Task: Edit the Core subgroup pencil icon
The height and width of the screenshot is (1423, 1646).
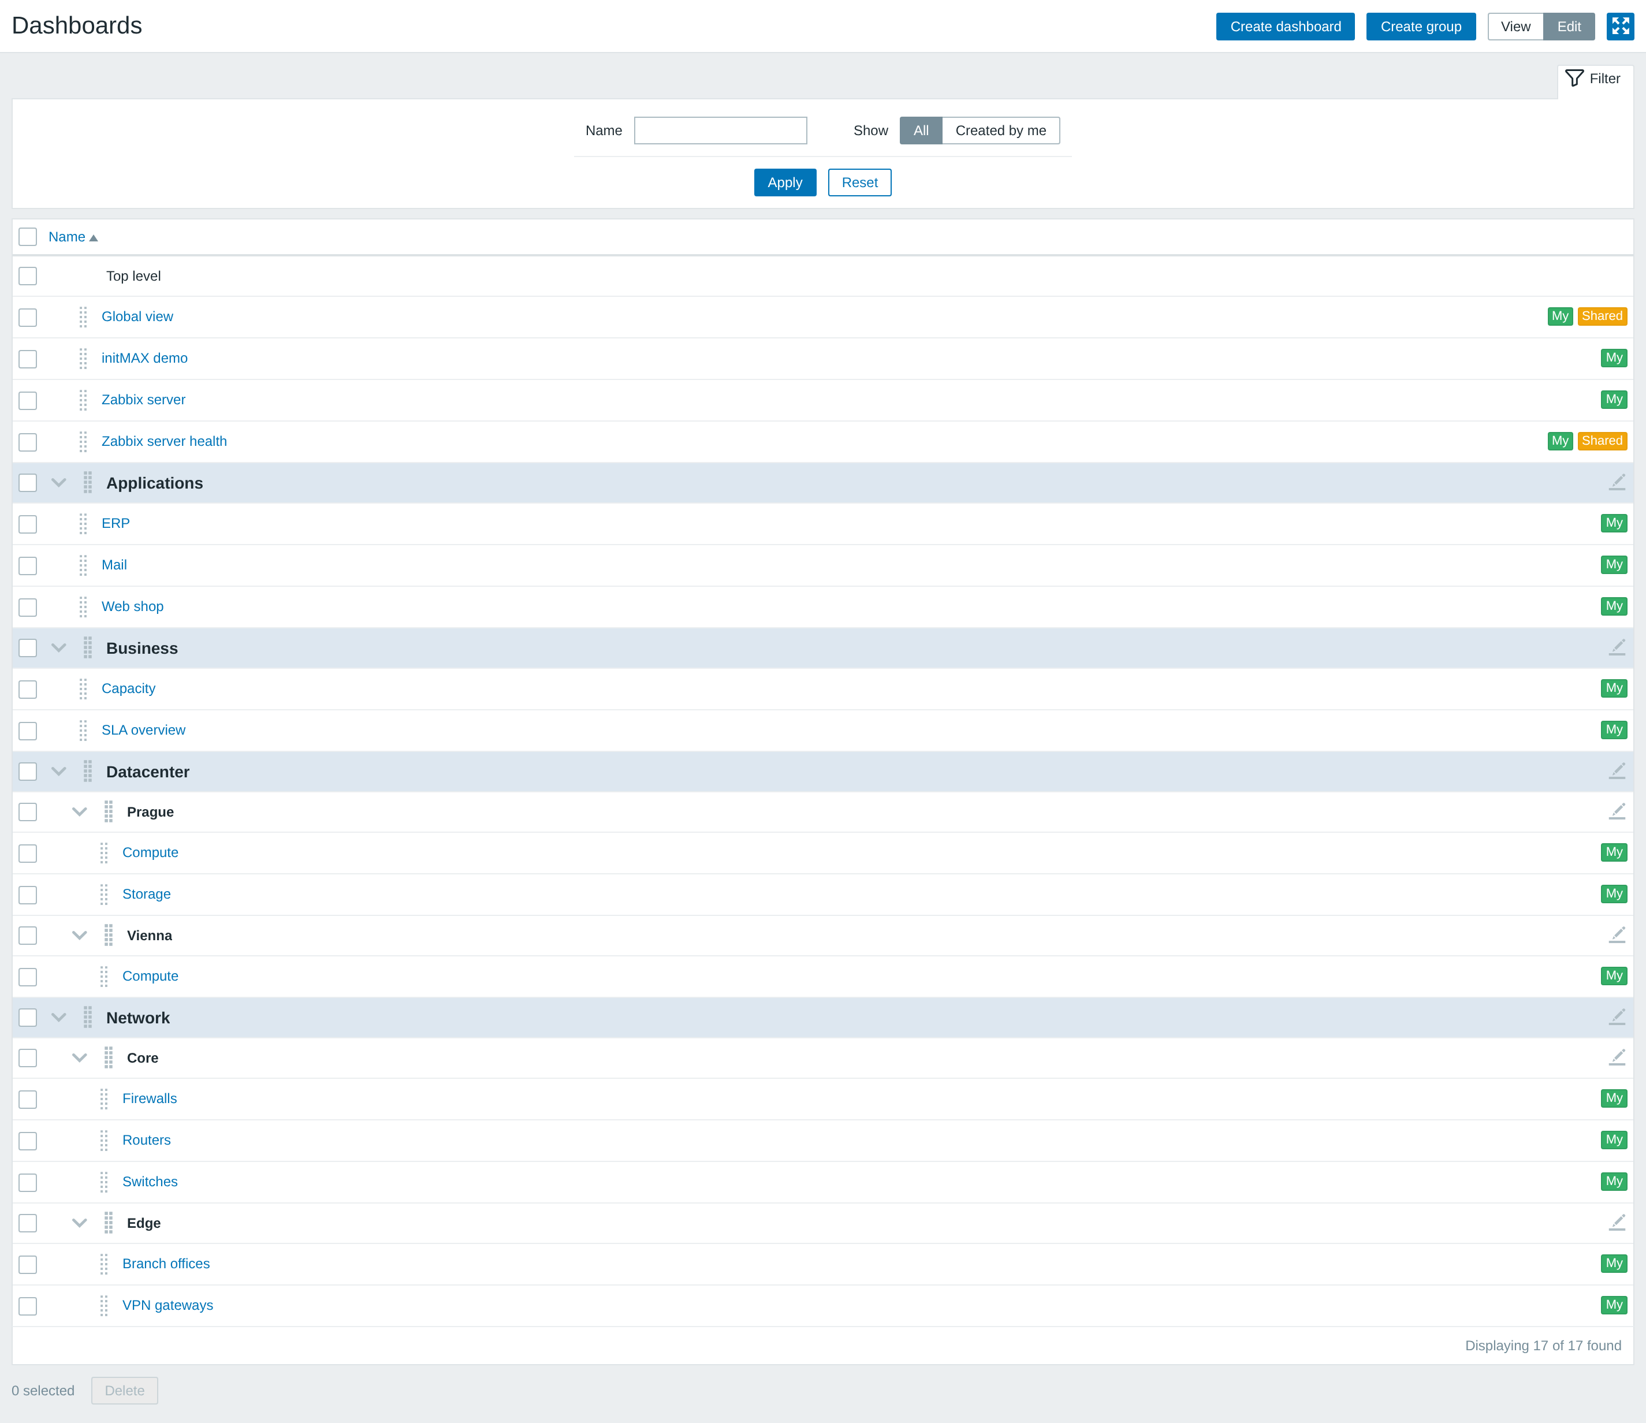Action: (x=1617, y=1057)
